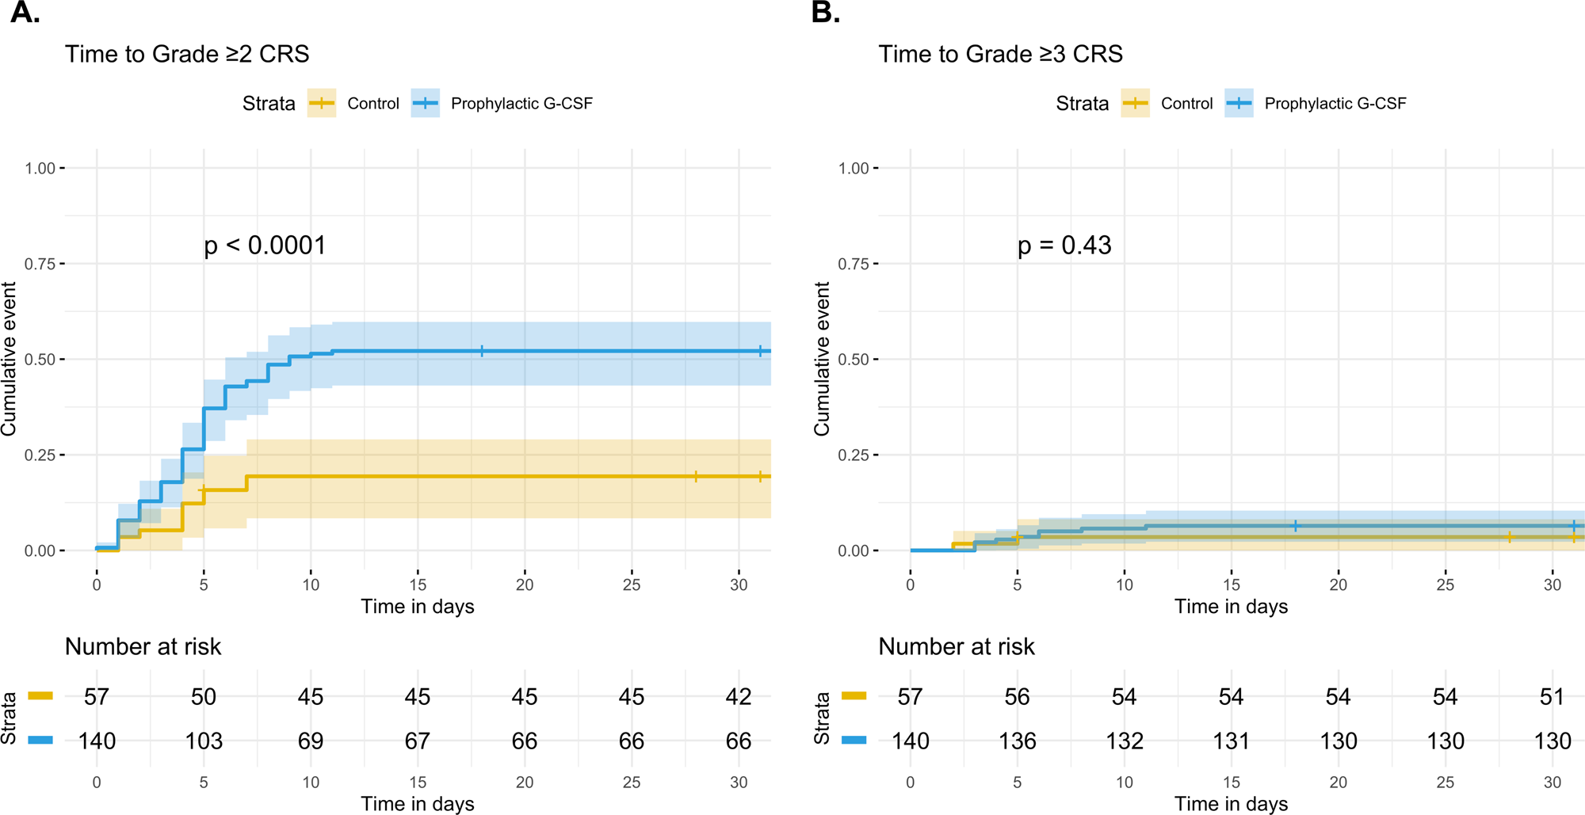The image size is (1585, 815).
Task: Click the blue strata key in panel B risk table
Action: (x=854, y=741)
